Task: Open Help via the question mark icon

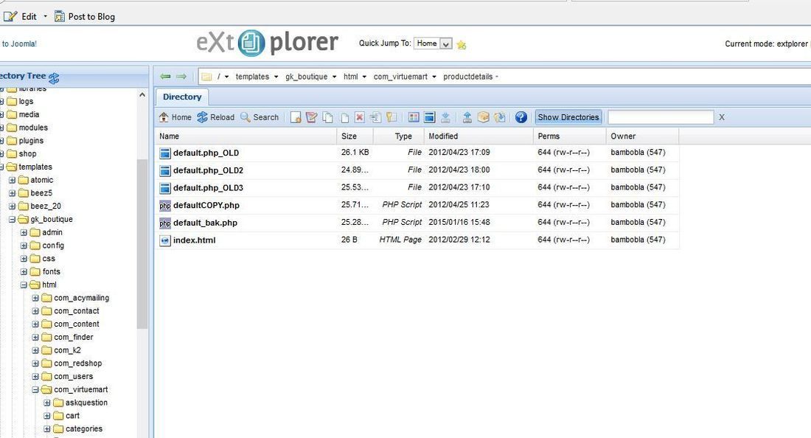Action: pyautogui.click(x=521, y=117)
